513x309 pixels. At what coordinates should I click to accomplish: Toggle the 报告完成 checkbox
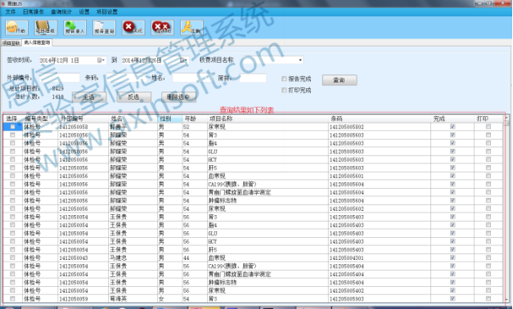(284, 78)
